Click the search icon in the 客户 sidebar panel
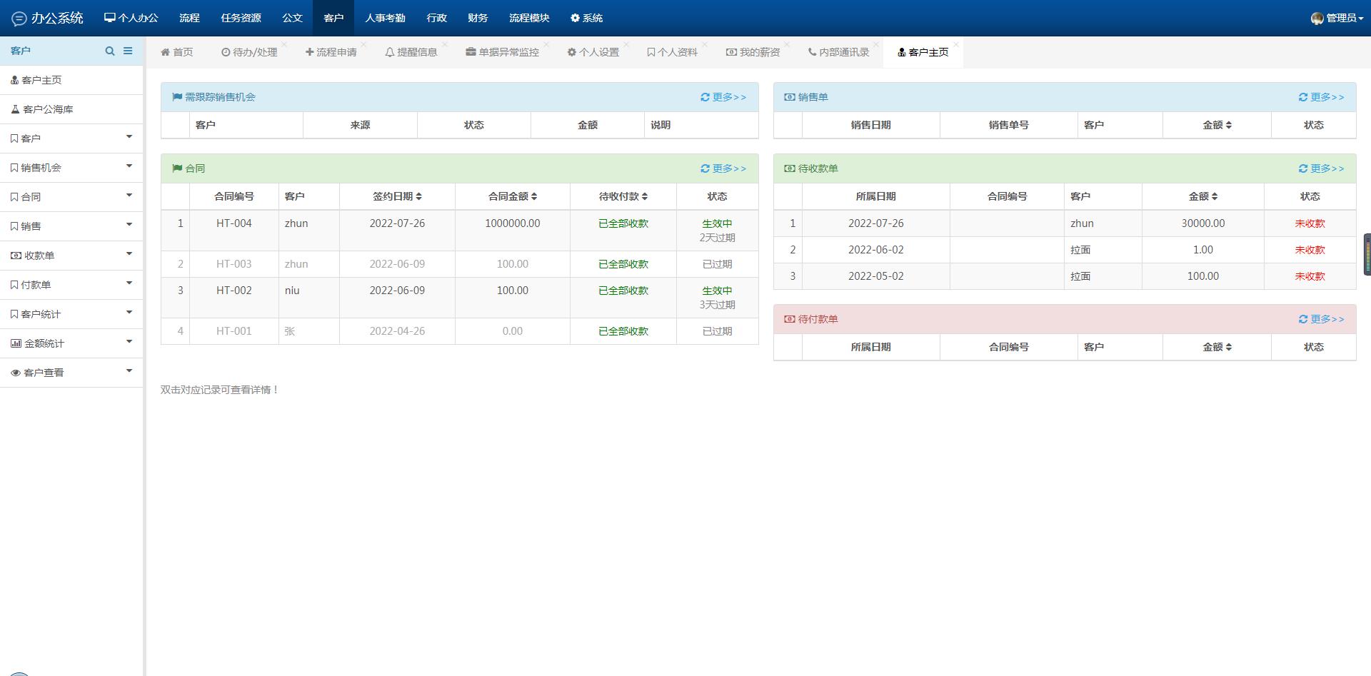 111,51
